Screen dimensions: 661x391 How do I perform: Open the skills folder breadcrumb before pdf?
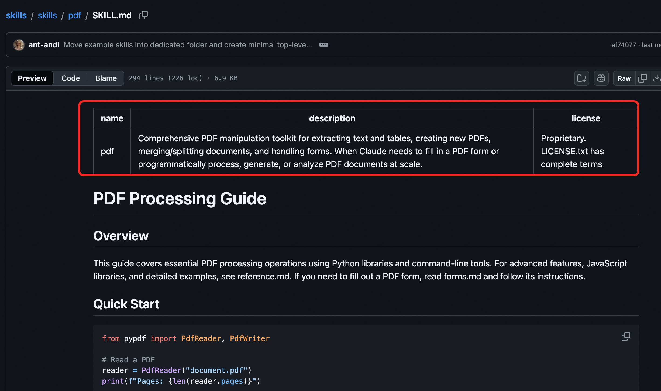point(47,15)
